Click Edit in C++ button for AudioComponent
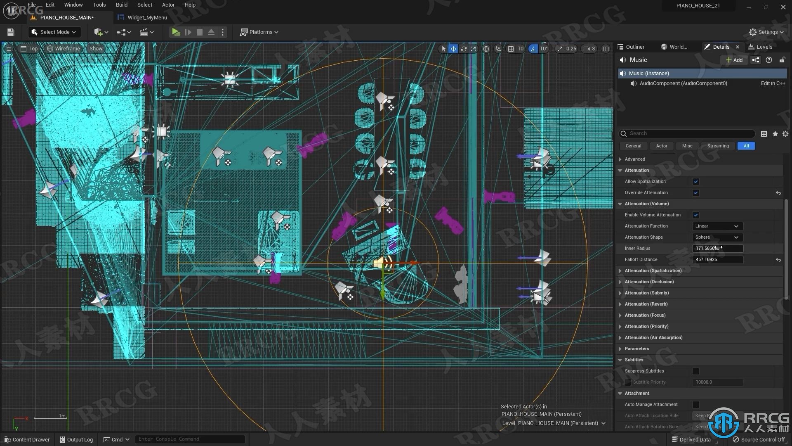Image resolution: width=792 pixels, height=446 pixels. click(x=773, y=83)
